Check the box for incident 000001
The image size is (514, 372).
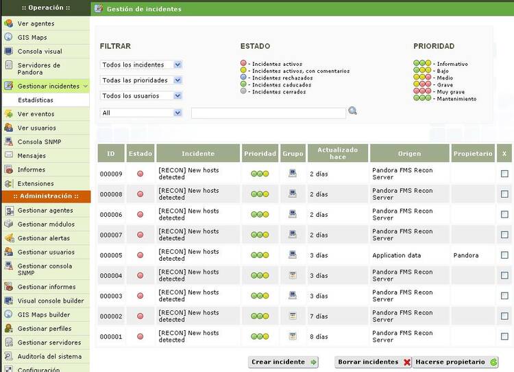point(504,336)
